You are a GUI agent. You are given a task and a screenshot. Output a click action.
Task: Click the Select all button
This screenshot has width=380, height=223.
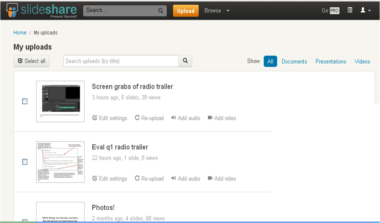point(31,61)
